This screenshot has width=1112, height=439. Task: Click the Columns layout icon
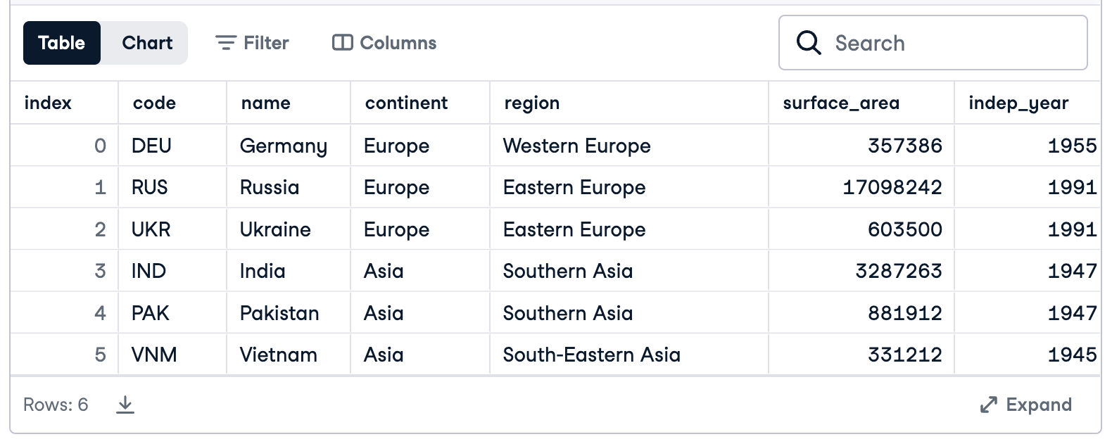point(342,43)
